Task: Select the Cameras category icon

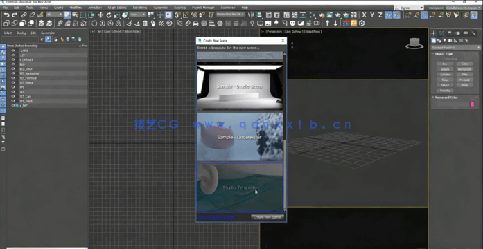Action: click(x=450, y=40)
